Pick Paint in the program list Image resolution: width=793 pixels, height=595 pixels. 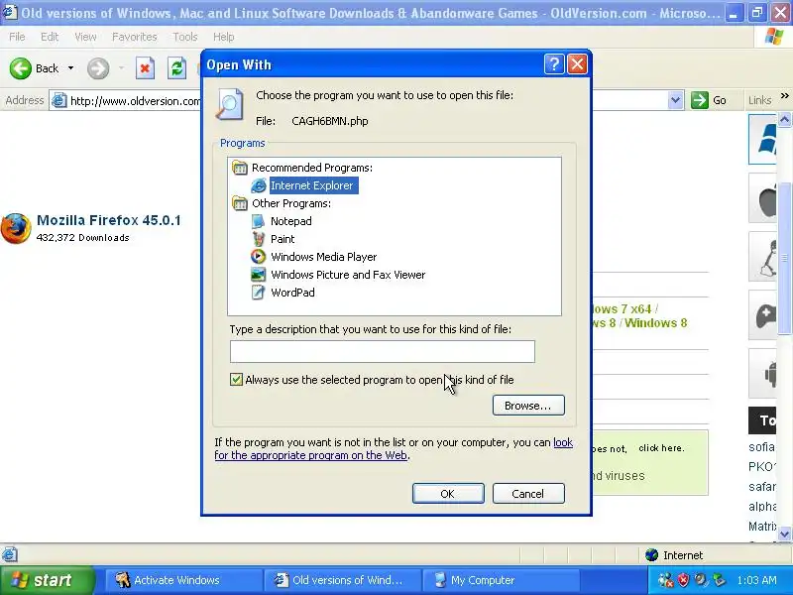coord(283,239)
